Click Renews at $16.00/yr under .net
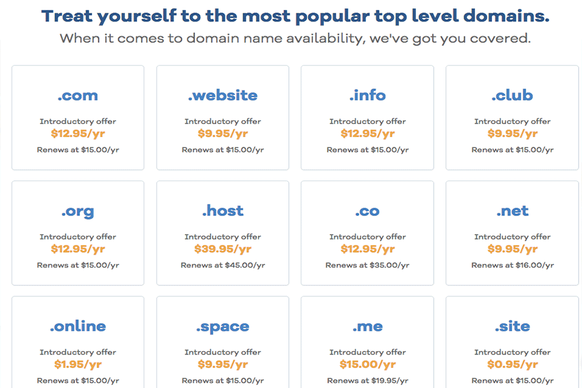This screenshot has width=582, height=388. coord(512,265)
